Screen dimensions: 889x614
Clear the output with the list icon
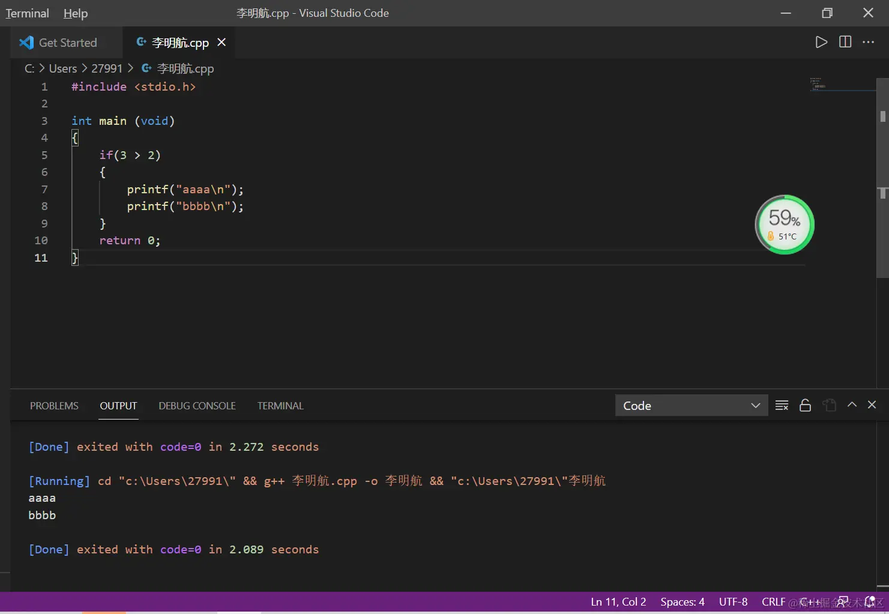click(x=782, y=406)
